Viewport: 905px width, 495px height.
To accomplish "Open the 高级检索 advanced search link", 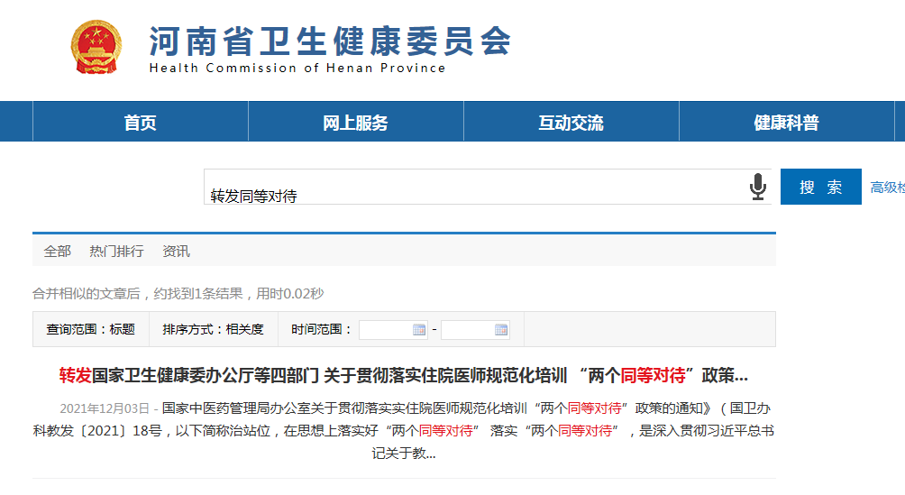I will pyautogui.click(x=886, y=188).
